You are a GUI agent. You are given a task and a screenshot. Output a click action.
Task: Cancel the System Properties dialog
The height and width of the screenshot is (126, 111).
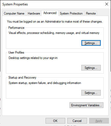(x=77, y=121)
